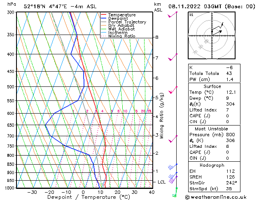Click the red Temperature legend line

(x=103, y=15)
